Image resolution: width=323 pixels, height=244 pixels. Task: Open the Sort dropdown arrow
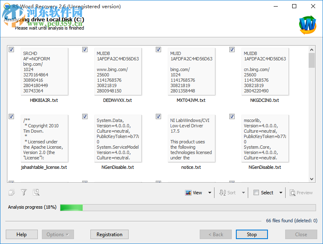244,193
